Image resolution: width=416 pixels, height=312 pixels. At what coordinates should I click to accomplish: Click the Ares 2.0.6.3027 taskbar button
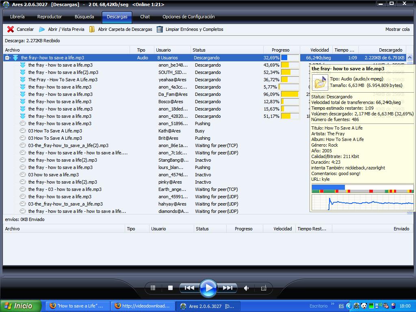(x=208, y=306)
